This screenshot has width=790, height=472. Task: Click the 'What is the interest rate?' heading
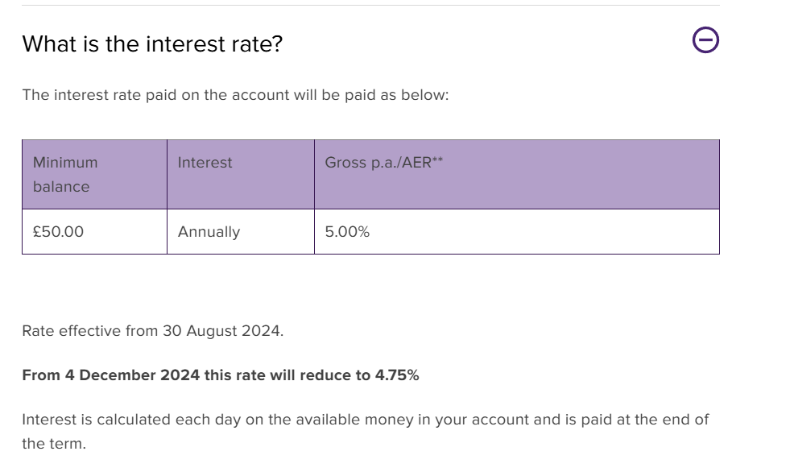pyautogui.click(x=152, y=43)
